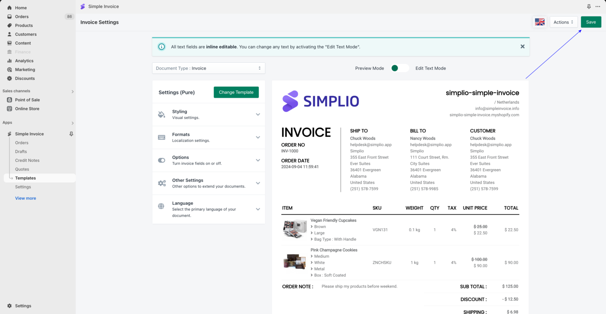Click the Simple Invoice logo in the header
The image size is (606, 314).
(82, 6)
